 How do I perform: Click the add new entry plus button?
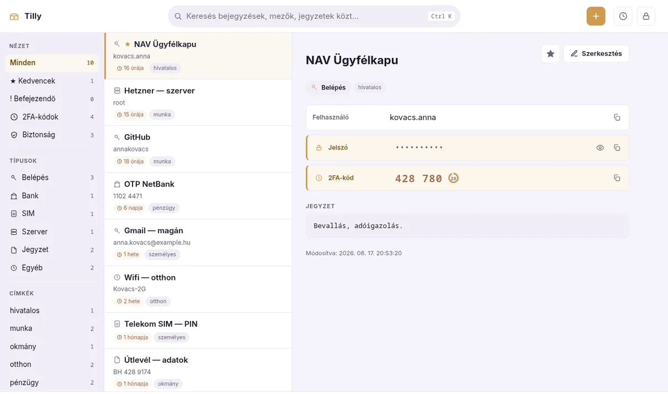click(596, 16)
